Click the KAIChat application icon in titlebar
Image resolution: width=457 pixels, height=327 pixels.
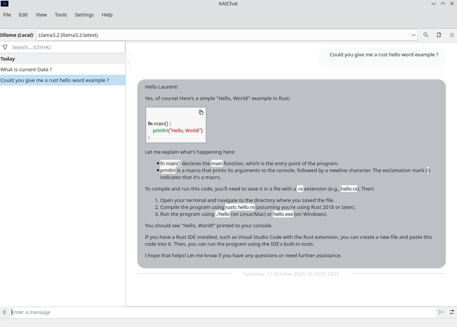(5, 3)
